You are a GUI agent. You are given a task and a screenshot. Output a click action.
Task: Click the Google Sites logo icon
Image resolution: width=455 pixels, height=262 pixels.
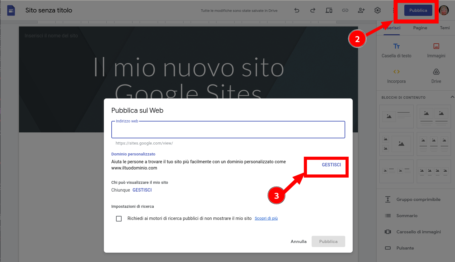coord(11,10)
